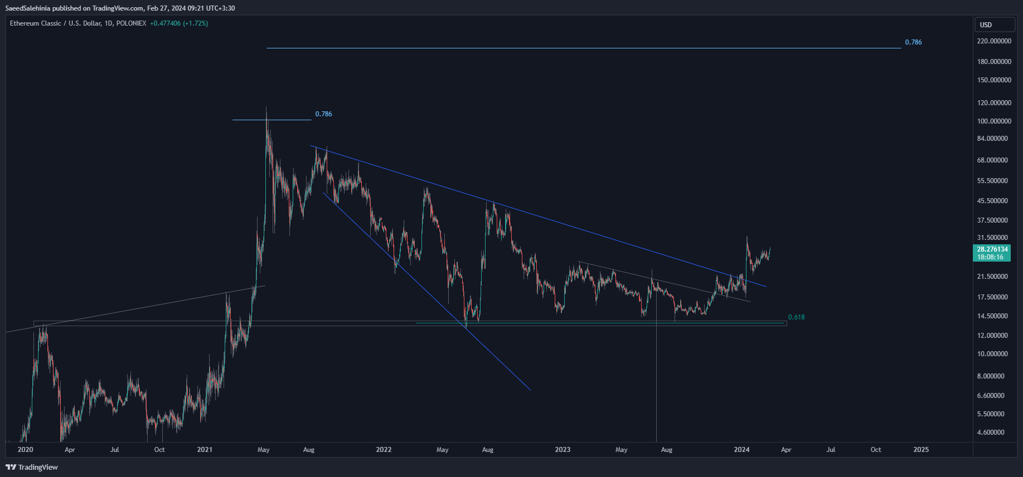This screenshot has width=1023, height=477.
Task: Click price axis label 5.500000
Action: click(x=991, y=414)
